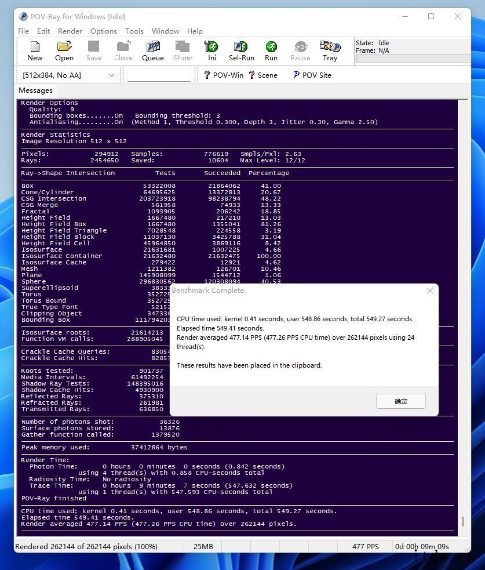The image size is (485, 570).
Task: Click the Image Resolution 512 x 512 line
Action: (74, 141)
